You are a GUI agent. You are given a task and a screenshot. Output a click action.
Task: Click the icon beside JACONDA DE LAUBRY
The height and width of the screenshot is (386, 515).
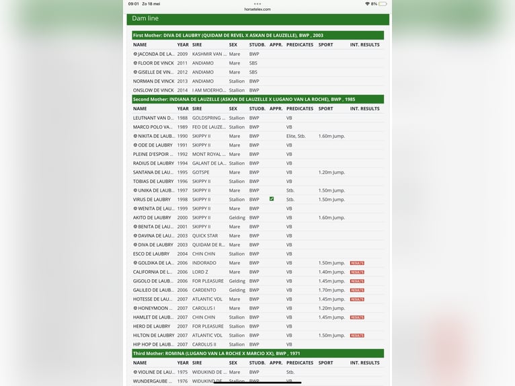pyautogui.click(x=135, y=54)
